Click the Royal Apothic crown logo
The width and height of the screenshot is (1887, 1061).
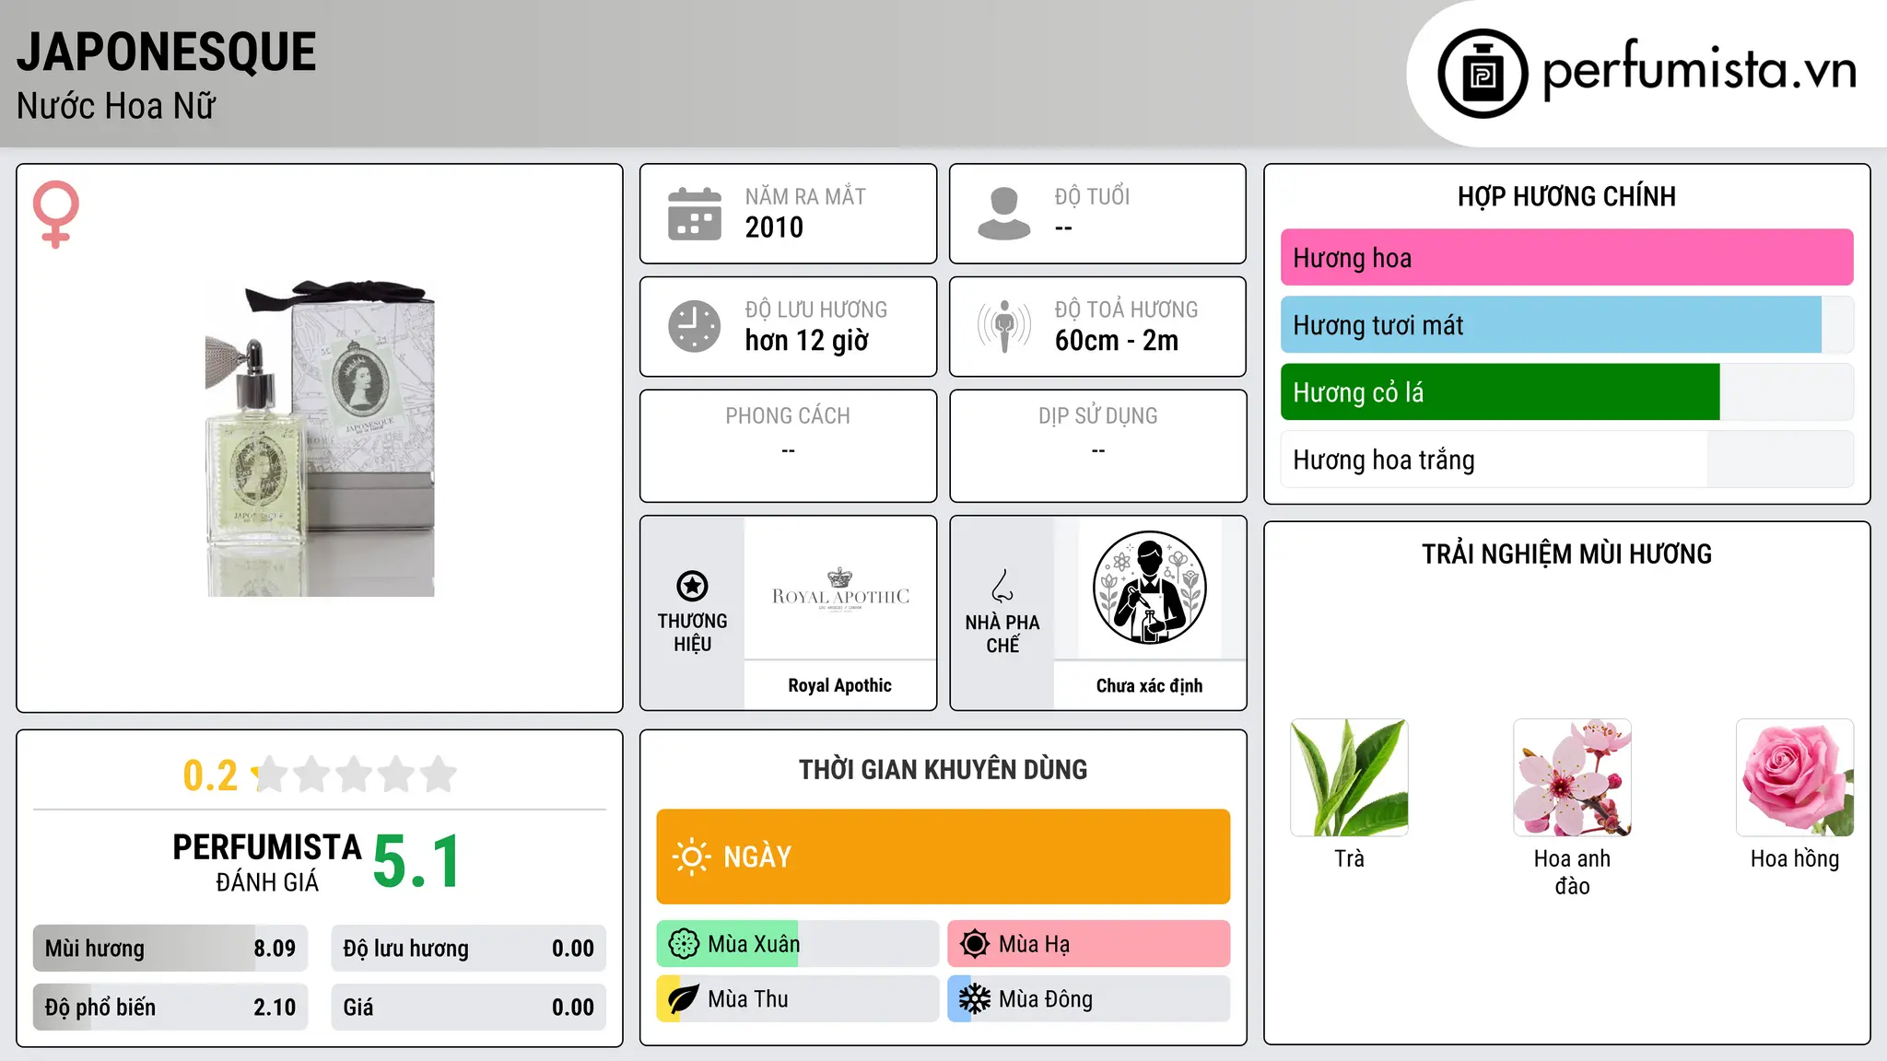coord(840,589)
